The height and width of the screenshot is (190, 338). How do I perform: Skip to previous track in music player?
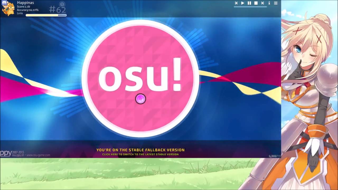click(236, 3)
